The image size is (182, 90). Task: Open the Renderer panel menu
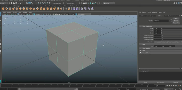coord(25,12)
